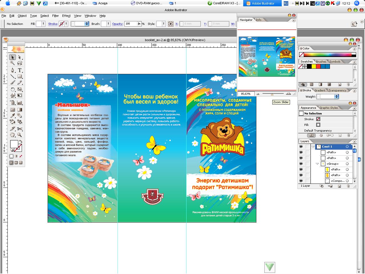Click the Stroke link in control bar

(53, 24)
